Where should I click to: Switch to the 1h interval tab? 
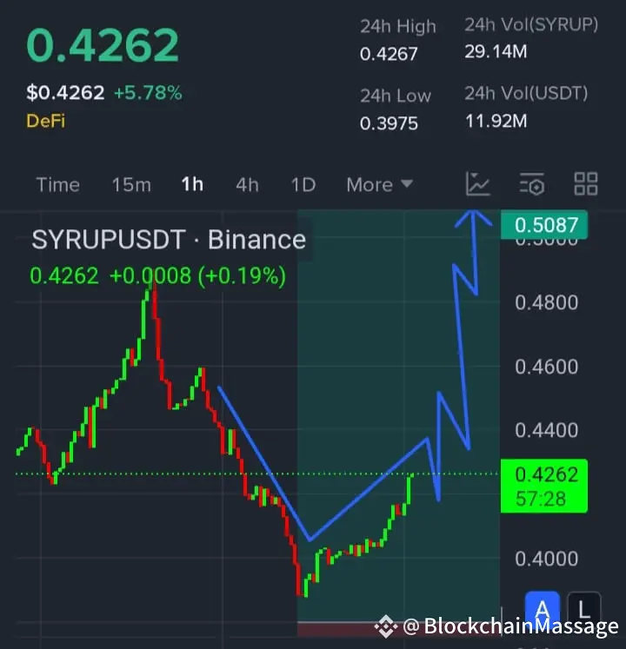coord(192,184)
